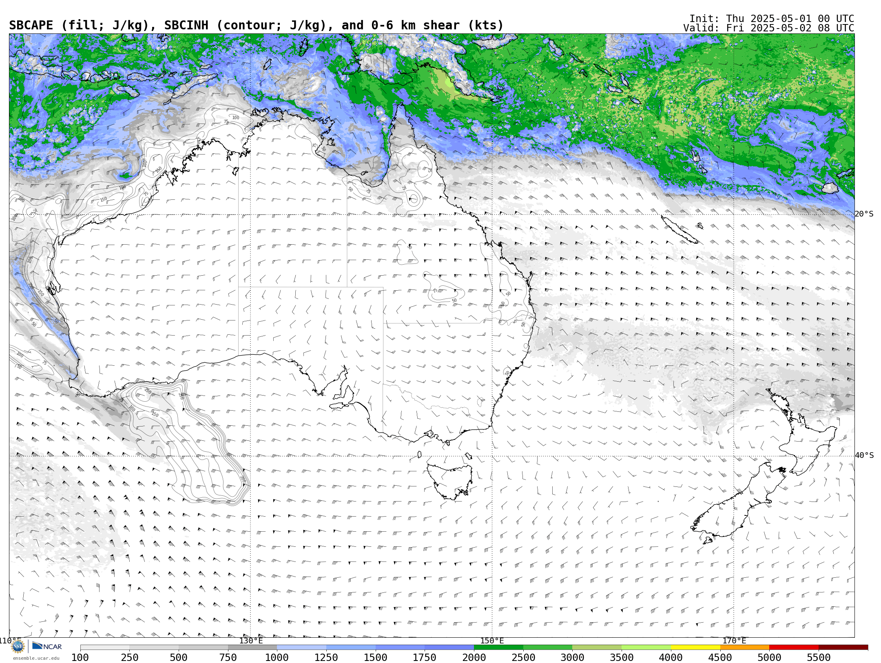Click the 170°E longitude label
This screenshot has width=881, height=663.
(x=734, y=641)
